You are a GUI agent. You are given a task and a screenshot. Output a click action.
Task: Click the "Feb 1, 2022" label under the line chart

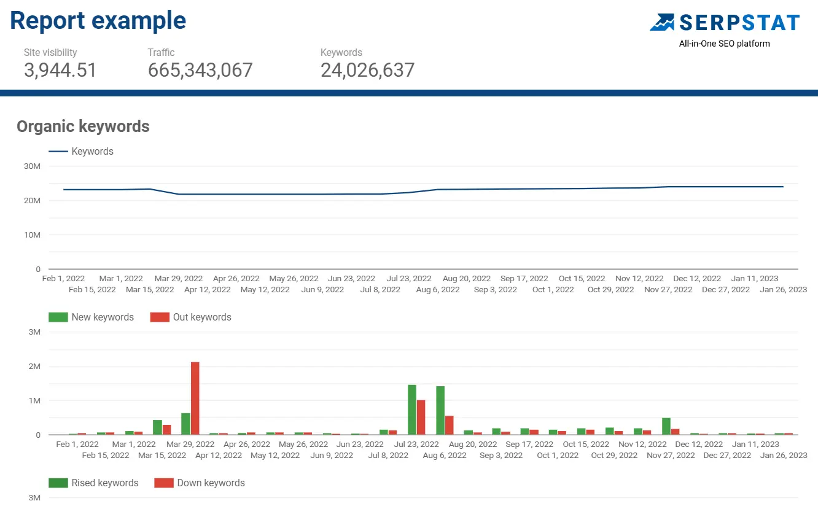coord(63,279)
